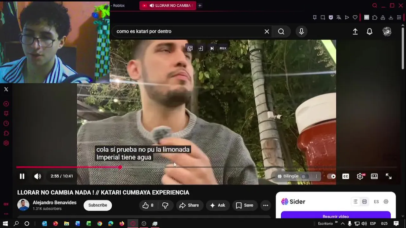Pop out video with the detach icon
Screen dimensions: 406x228
click(190, 48)
